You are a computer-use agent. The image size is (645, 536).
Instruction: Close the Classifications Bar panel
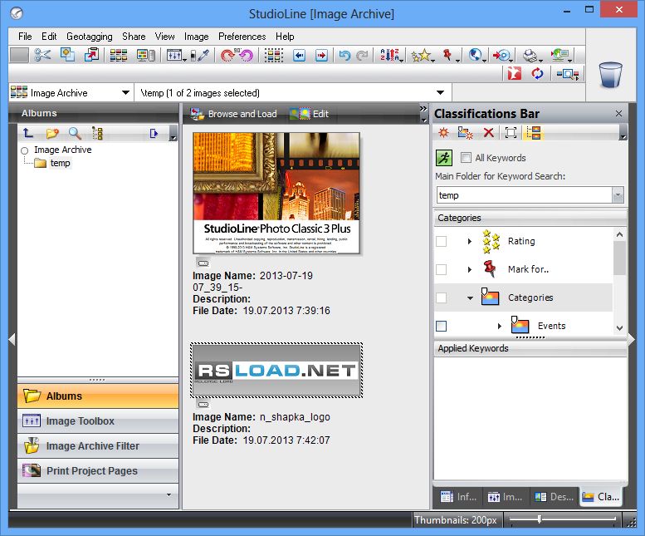618,113
